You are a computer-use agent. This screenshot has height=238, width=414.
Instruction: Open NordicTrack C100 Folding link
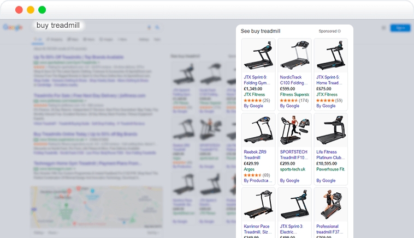(x=294, y=80)
